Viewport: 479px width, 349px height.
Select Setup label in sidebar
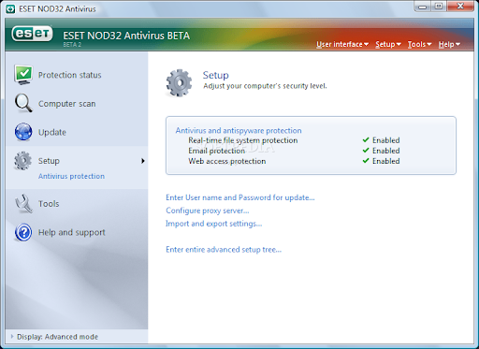click(49, 161)
